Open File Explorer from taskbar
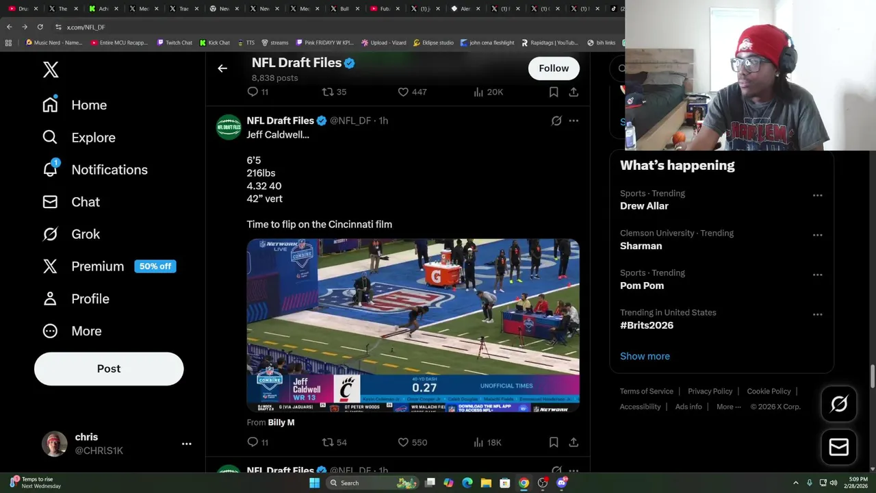The width and height of the screenshot is (876, 493). point(486,483)
